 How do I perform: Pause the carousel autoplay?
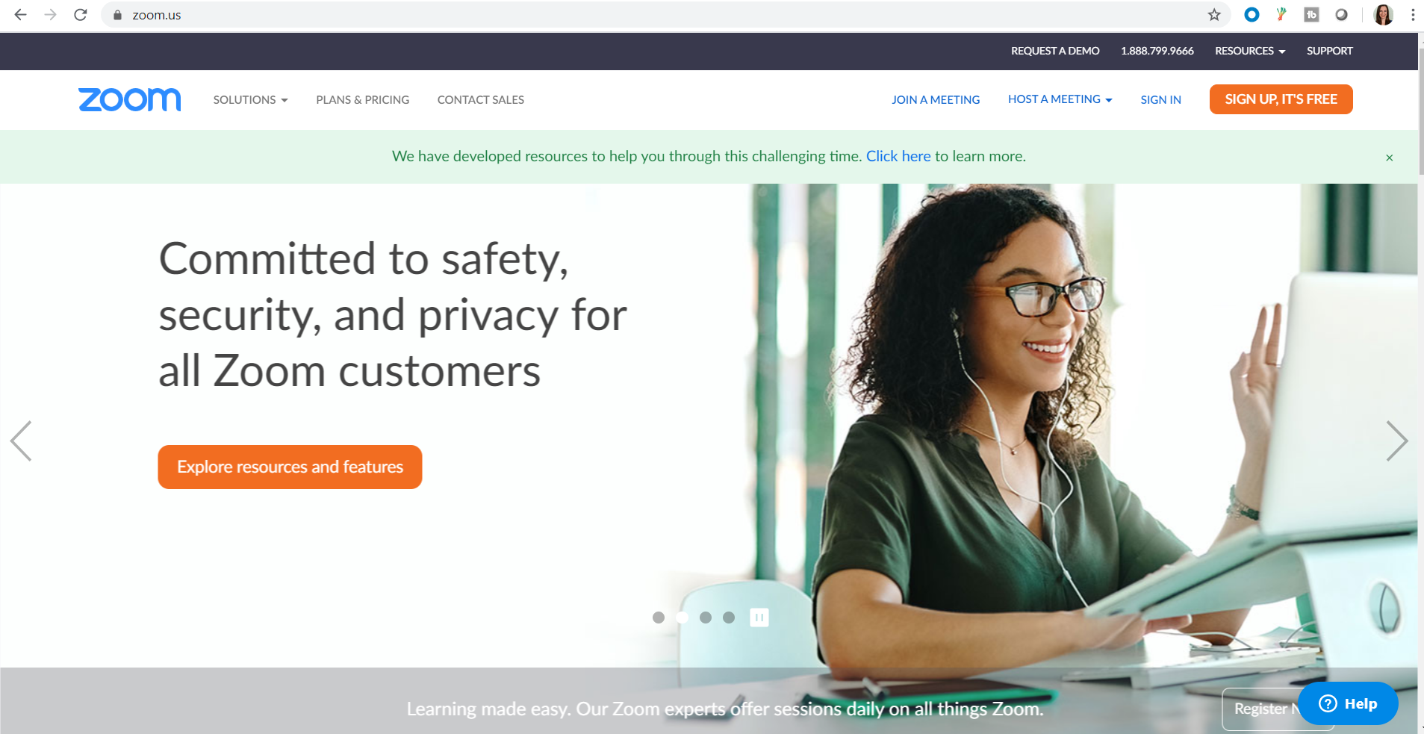click(759, 618)
